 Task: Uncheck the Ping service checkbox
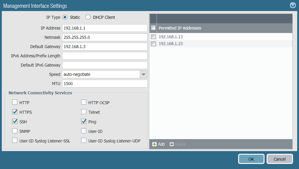click(84, 121)
